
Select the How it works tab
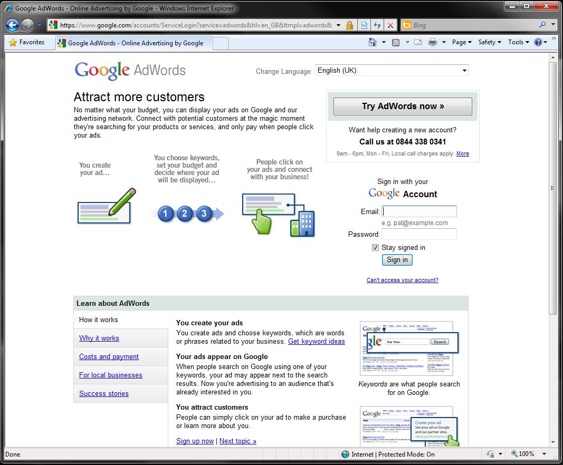click(98, 319)
